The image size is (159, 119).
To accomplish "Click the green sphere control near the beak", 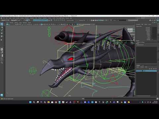I will pyautogui.click(x=33, y=71).
